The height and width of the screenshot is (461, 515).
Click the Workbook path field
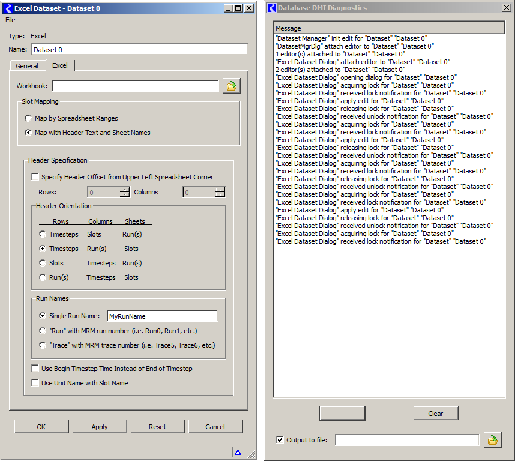[x=135, y=86]
